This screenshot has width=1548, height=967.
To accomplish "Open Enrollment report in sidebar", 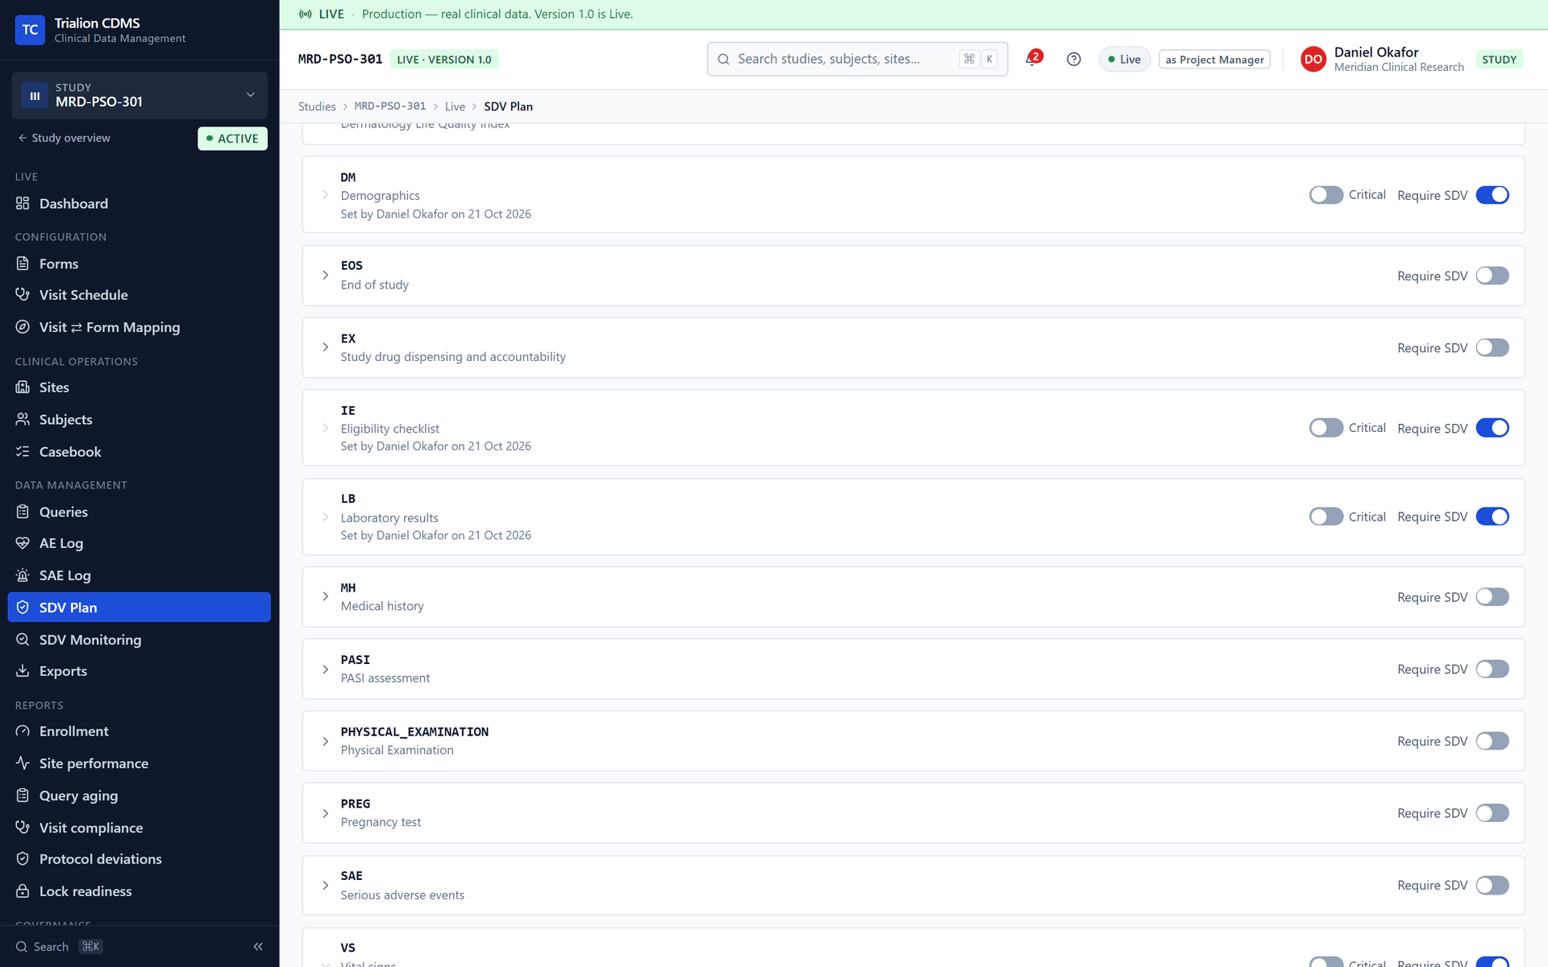I will click(x=139, y=731).
